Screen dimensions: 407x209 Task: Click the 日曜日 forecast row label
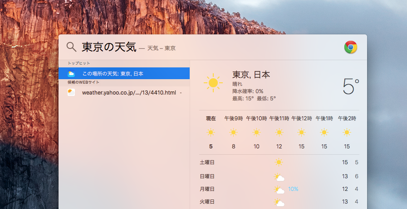tap(207, 176)
